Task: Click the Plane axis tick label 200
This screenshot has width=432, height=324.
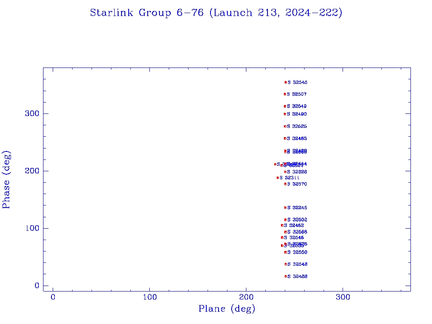Action: [x=246, y=297]
